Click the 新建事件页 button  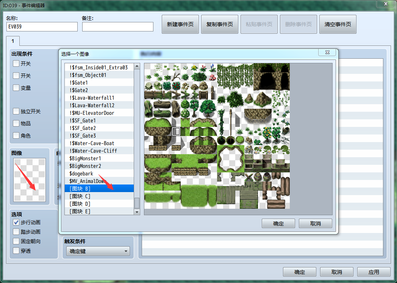click(x=180, y=24)
